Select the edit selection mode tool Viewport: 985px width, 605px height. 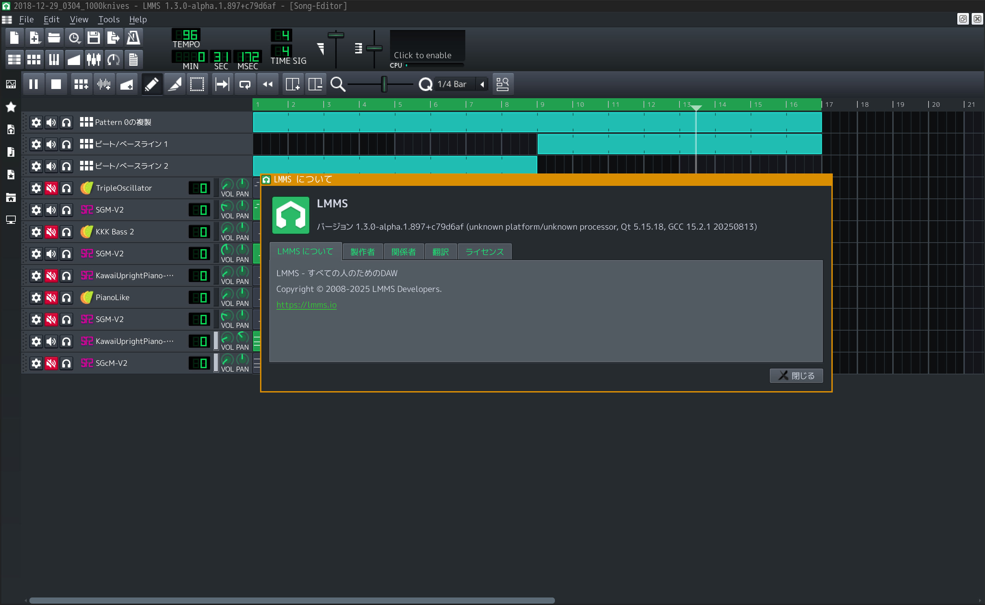point(197,84)
